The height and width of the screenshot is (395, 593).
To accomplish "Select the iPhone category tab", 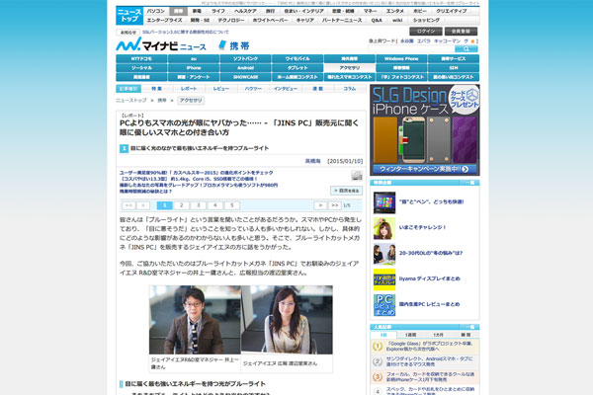I will pyautogui.click(x=194, y=68).
